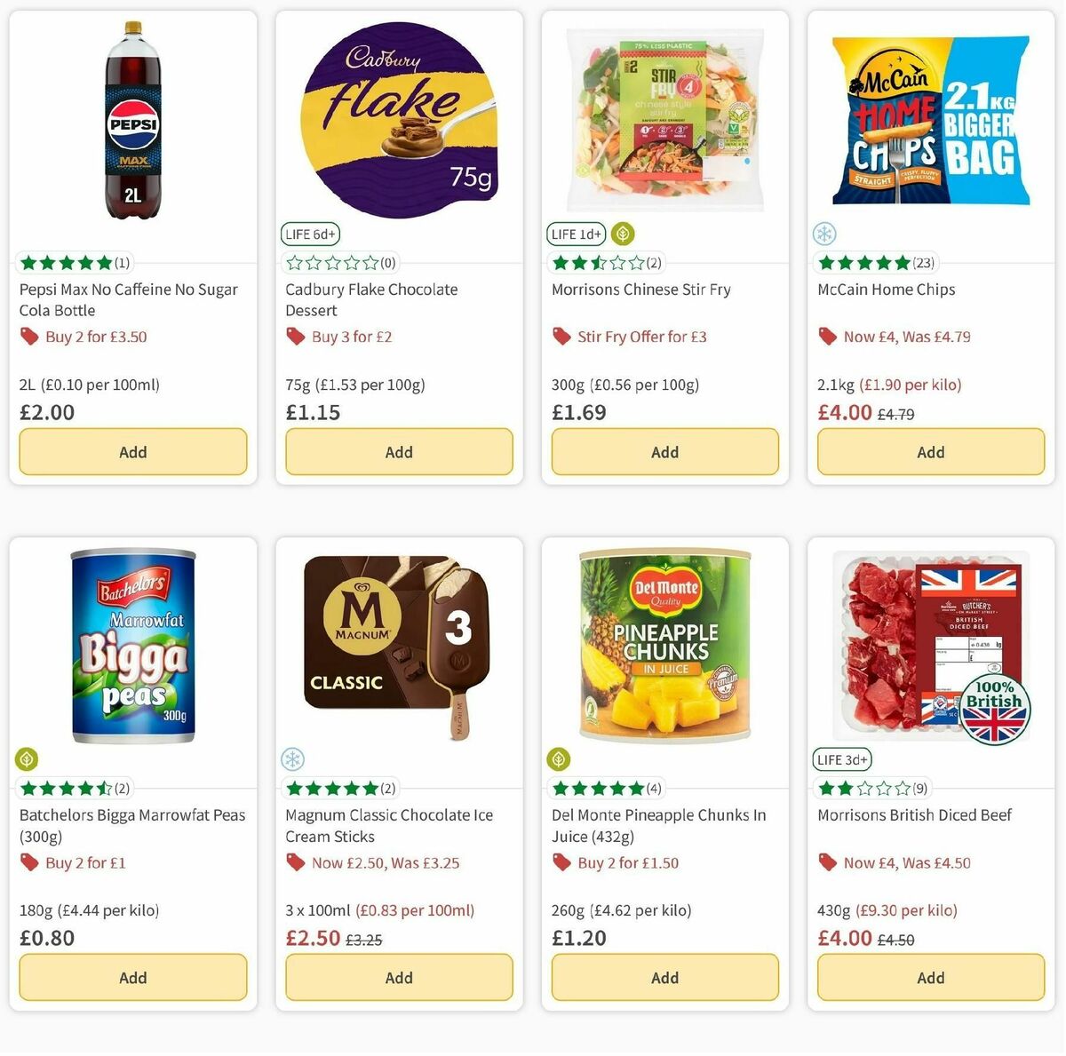Click the red offer tag icon on Pepsi deal
The height and width of the screenshot is (1056, 1066).
pos(28,337)
